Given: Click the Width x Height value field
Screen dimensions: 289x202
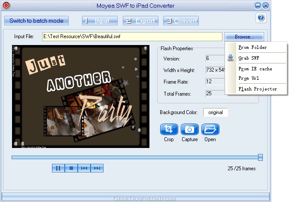Looking at the screenshot, I should click(x=215, y=70).
